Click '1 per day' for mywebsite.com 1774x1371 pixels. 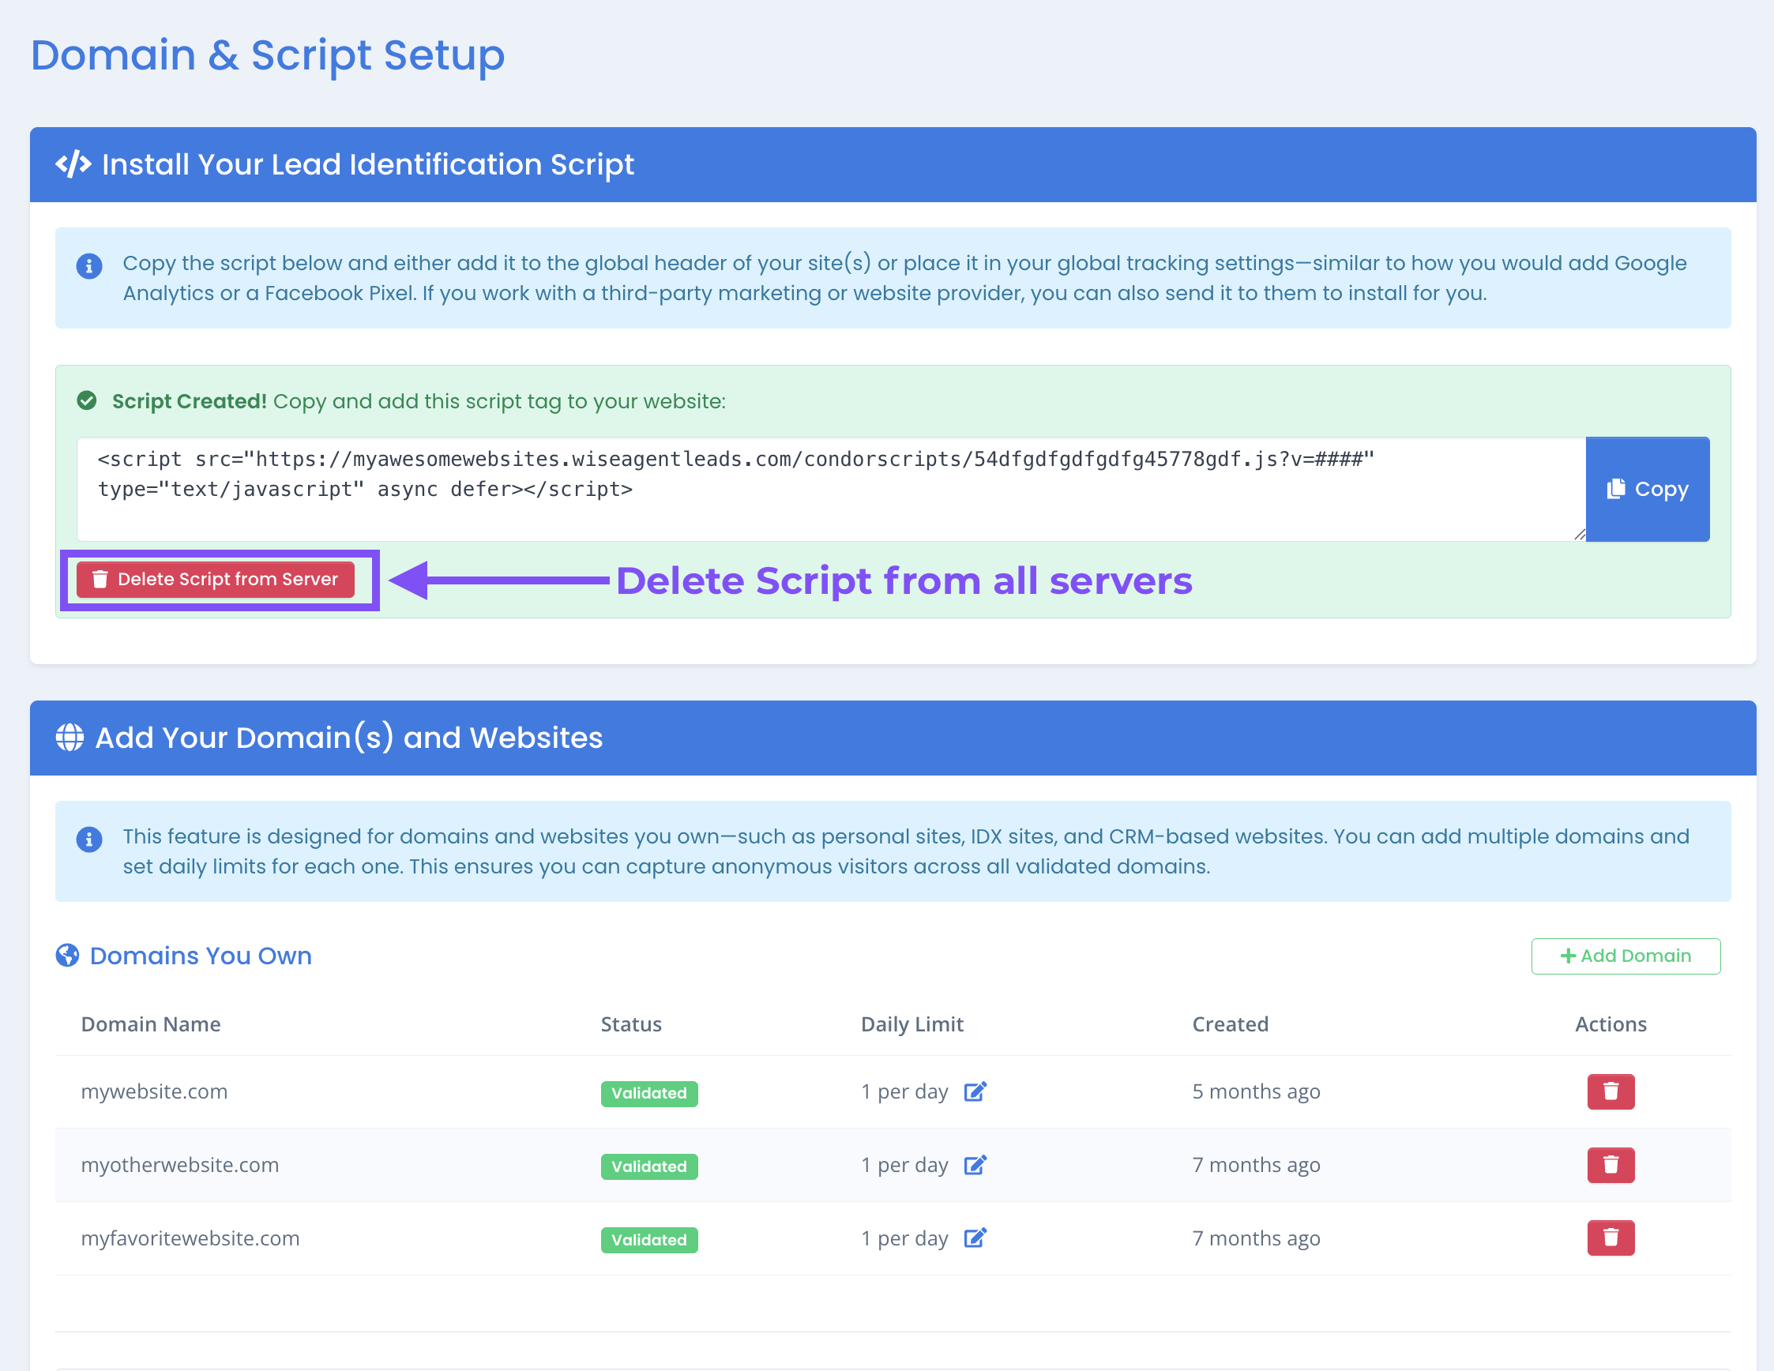click(904, 1091)
